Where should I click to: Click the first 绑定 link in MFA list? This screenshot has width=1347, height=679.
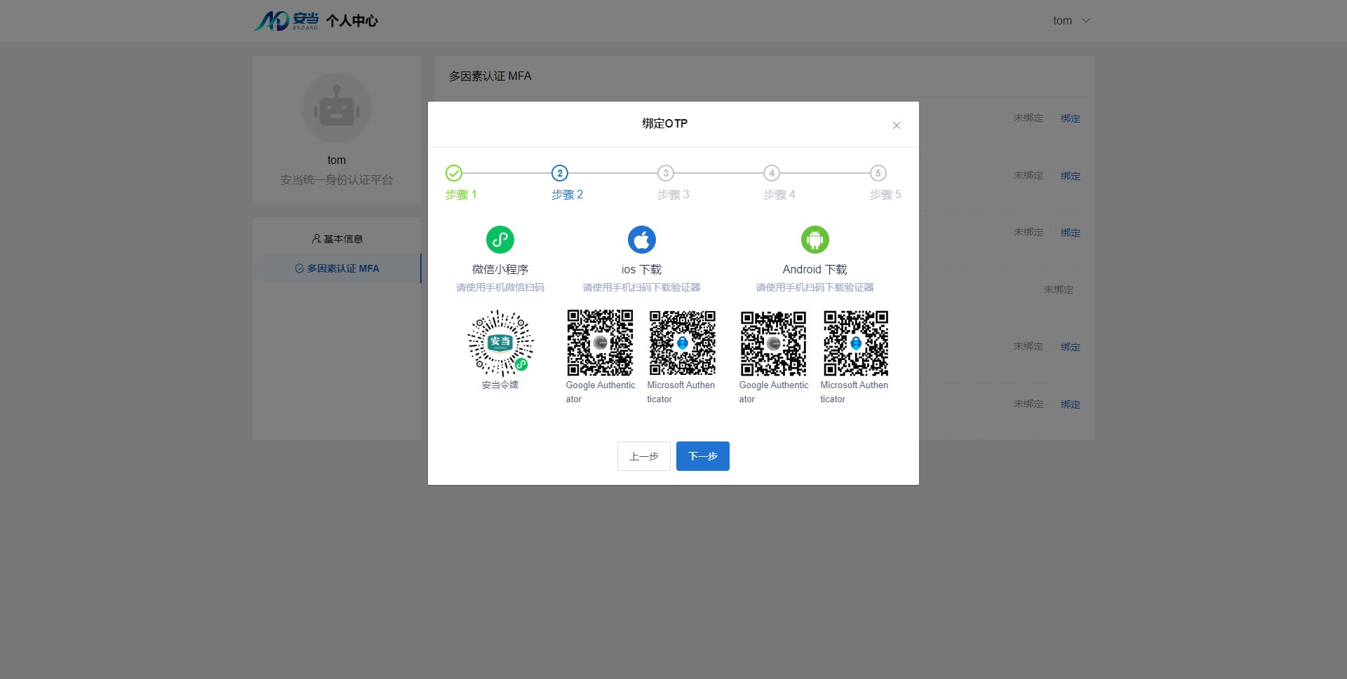1071,118
